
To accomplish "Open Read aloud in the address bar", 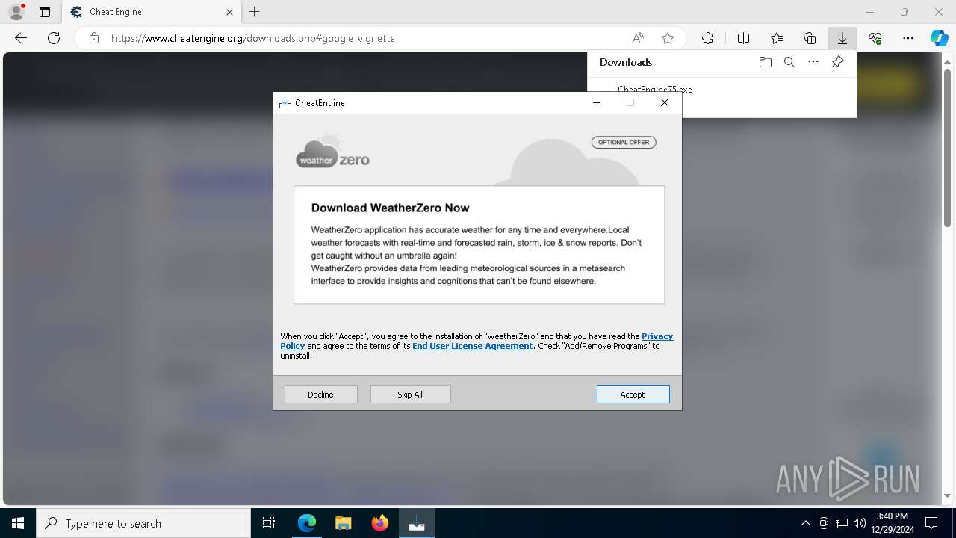I will point(638,38).
